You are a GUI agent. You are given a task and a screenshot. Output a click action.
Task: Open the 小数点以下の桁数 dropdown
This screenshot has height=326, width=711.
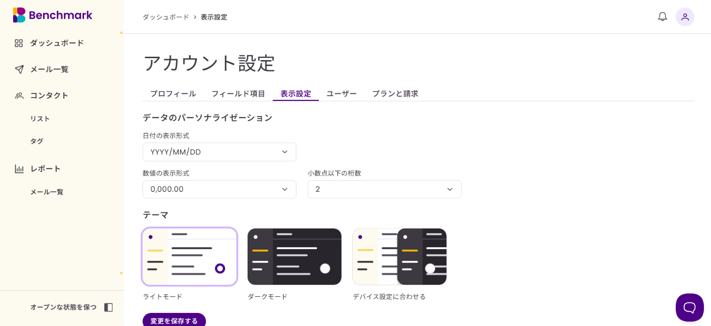point(385,189)
